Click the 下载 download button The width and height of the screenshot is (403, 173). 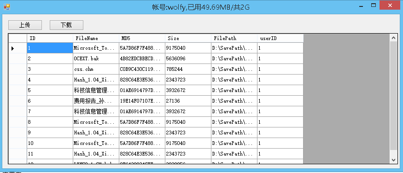coord(66,25)
